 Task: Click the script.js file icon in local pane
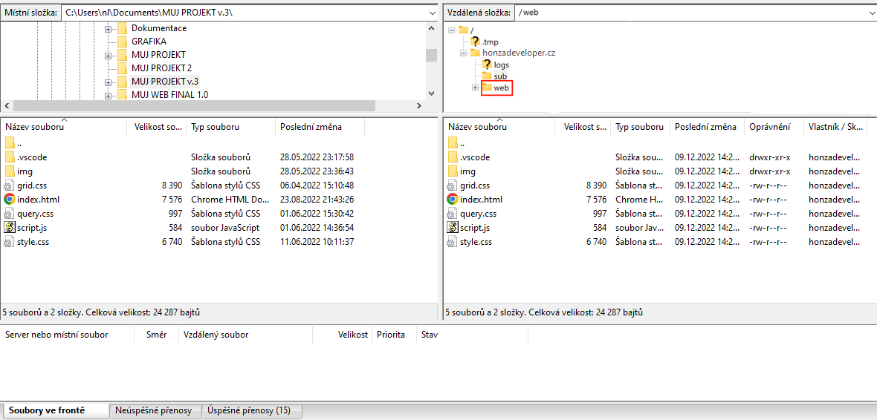pyautogui.click(x=10, y=228)
